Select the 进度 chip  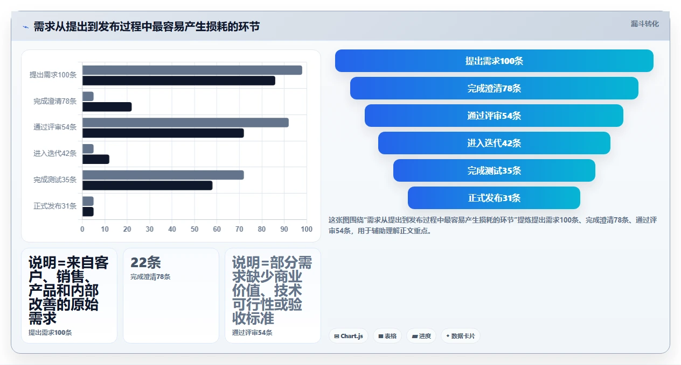pos(421,336)
